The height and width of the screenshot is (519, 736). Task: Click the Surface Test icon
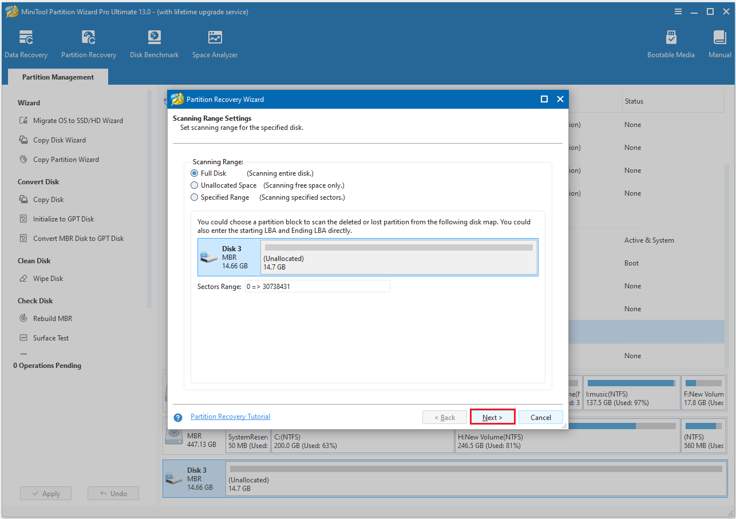click(23, 338)
